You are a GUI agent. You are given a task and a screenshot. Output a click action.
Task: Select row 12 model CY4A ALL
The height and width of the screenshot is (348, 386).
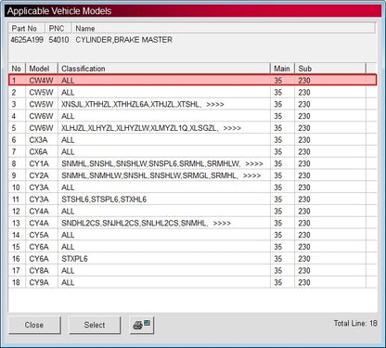coord(192,211)
